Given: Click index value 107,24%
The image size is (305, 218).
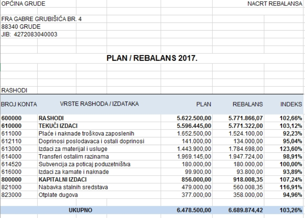Looking at the screenshot, I should point(291,179).
